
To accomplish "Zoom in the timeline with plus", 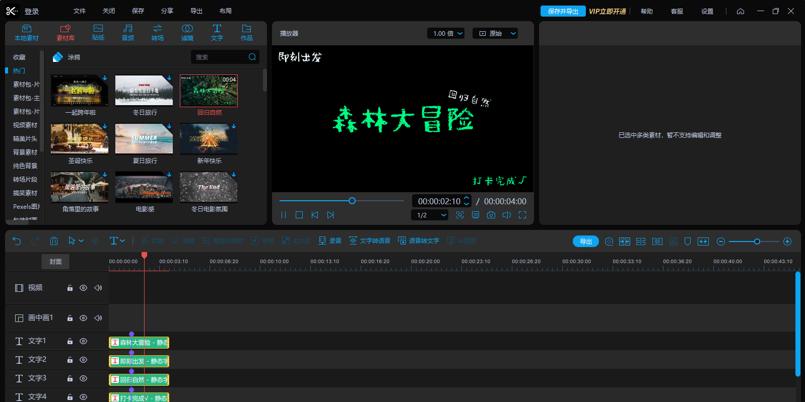I will click(787, 242).
